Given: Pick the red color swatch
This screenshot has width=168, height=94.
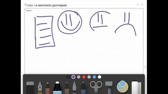Looking at the screenshot, I should 84,77.
